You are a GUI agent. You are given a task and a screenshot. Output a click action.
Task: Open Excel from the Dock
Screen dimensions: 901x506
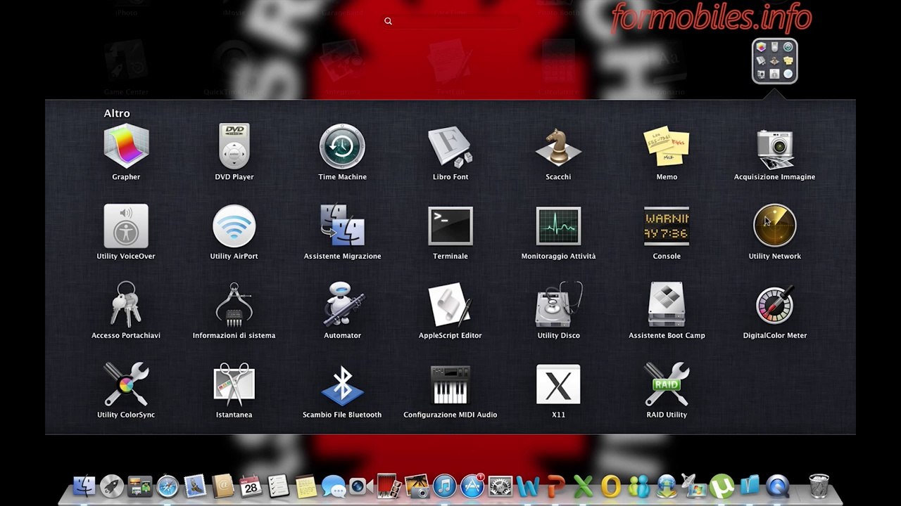coord(583,486)
